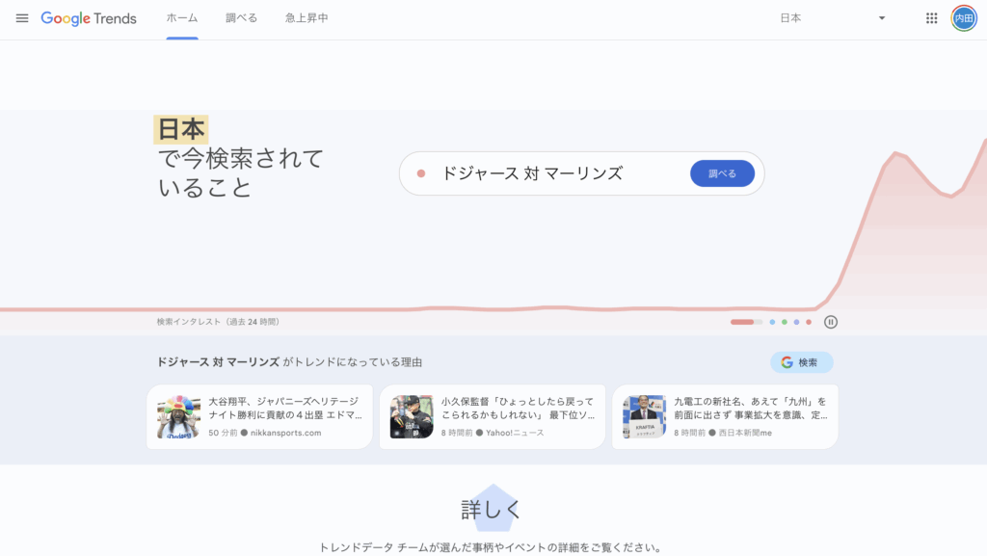Select the active red carousel indicator

pos(746,322)
